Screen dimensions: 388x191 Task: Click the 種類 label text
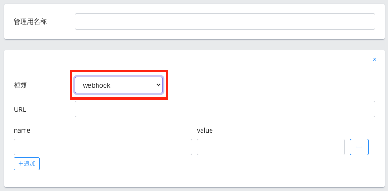pyautogui.click(x=21, y=85)
